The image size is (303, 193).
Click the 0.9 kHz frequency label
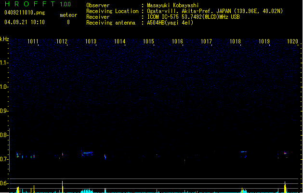4,111
